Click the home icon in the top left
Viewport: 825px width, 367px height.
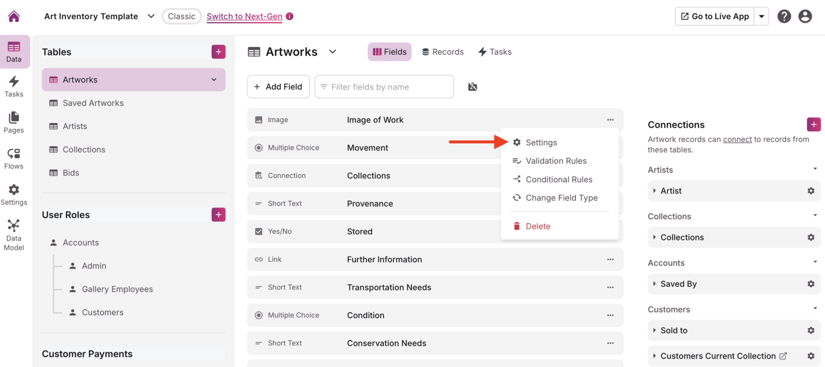pyautogui.click(x=14, y=16)
